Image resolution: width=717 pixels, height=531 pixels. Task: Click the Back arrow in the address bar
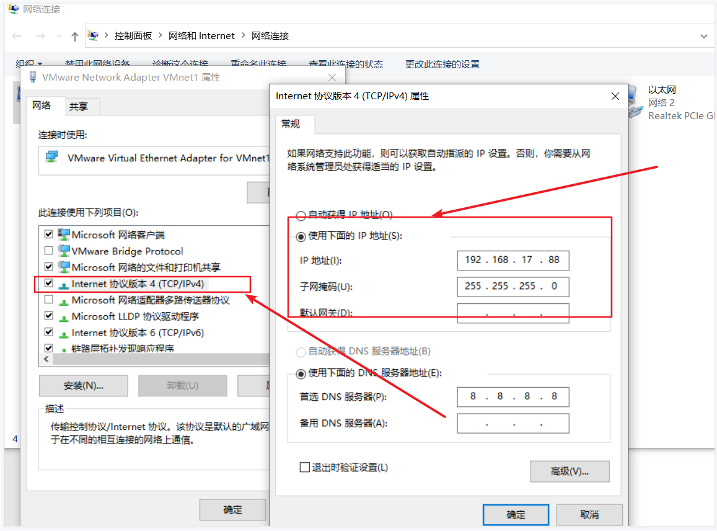[x=17, y=36]
